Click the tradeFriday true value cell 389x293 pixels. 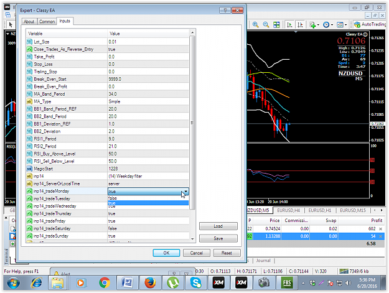tap(148, 221)
